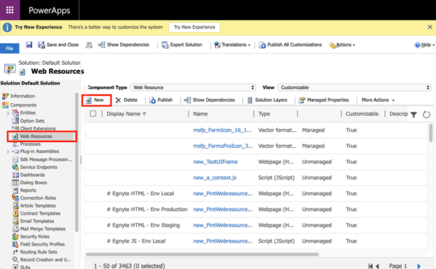This screenshot has height=269, width=436.
Task: Sort by Display Name column
Action: [126, 114]
